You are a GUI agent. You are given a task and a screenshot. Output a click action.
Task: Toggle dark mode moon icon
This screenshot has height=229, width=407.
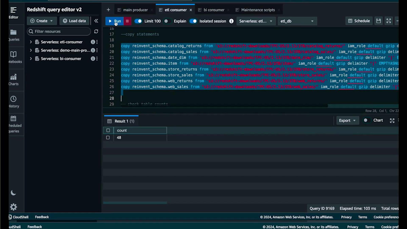pos(13,193)
